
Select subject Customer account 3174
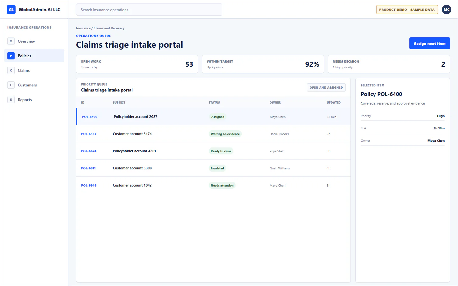point(132,134)
